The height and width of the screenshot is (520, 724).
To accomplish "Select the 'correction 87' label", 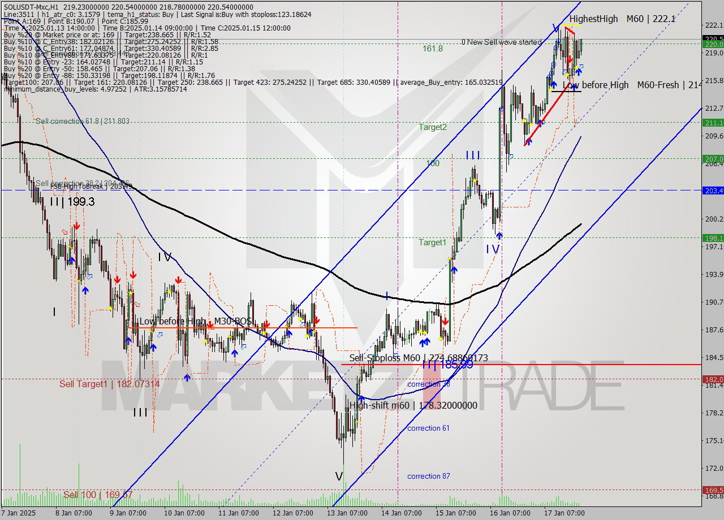I will click(x=429, y=476).
